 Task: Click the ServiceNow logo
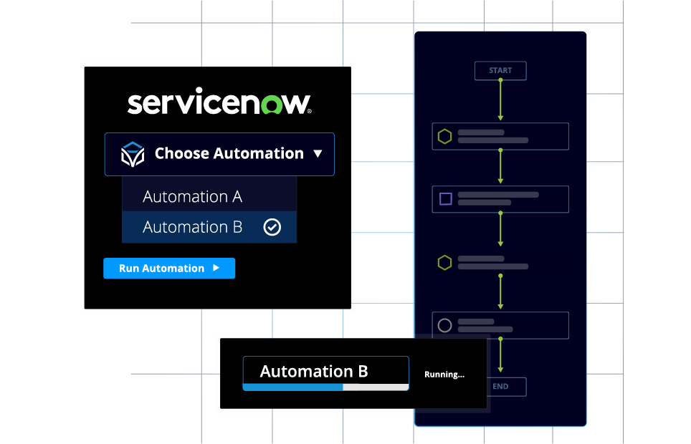coord(219,101)
